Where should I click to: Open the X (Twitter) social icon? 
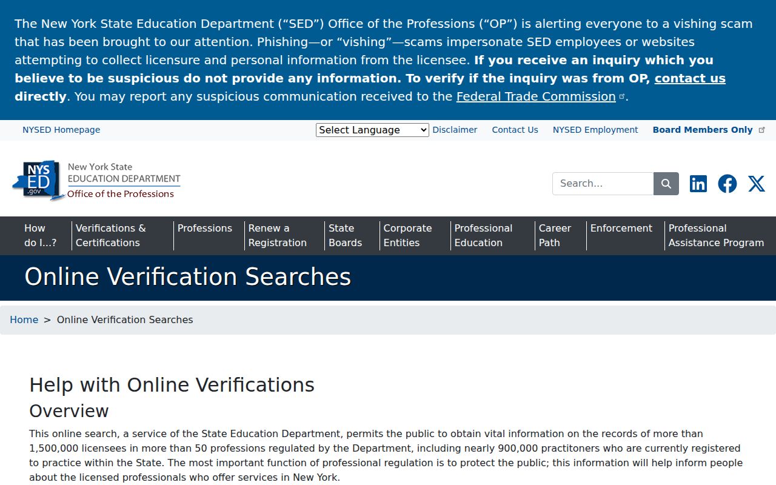pos(757,184)
